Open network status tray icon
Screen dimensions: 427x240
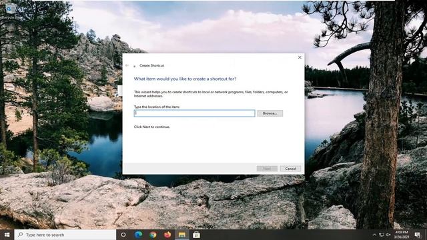tap(382, 235)
